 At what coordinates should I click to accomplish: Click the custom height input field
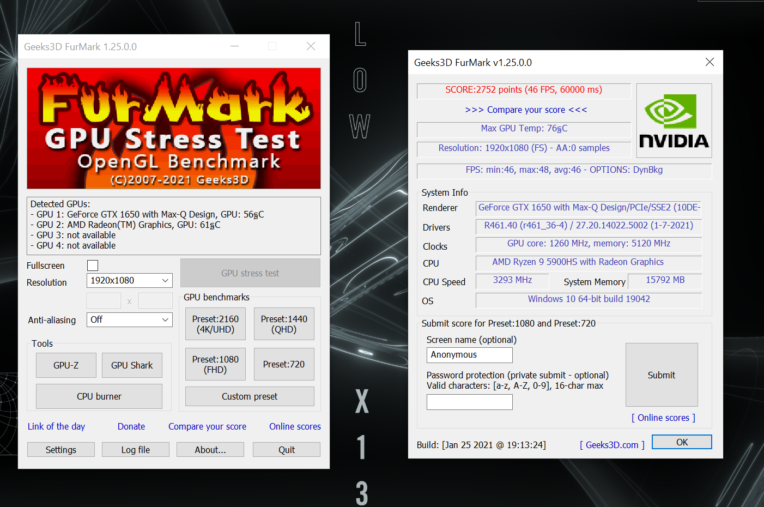(155, 300)
